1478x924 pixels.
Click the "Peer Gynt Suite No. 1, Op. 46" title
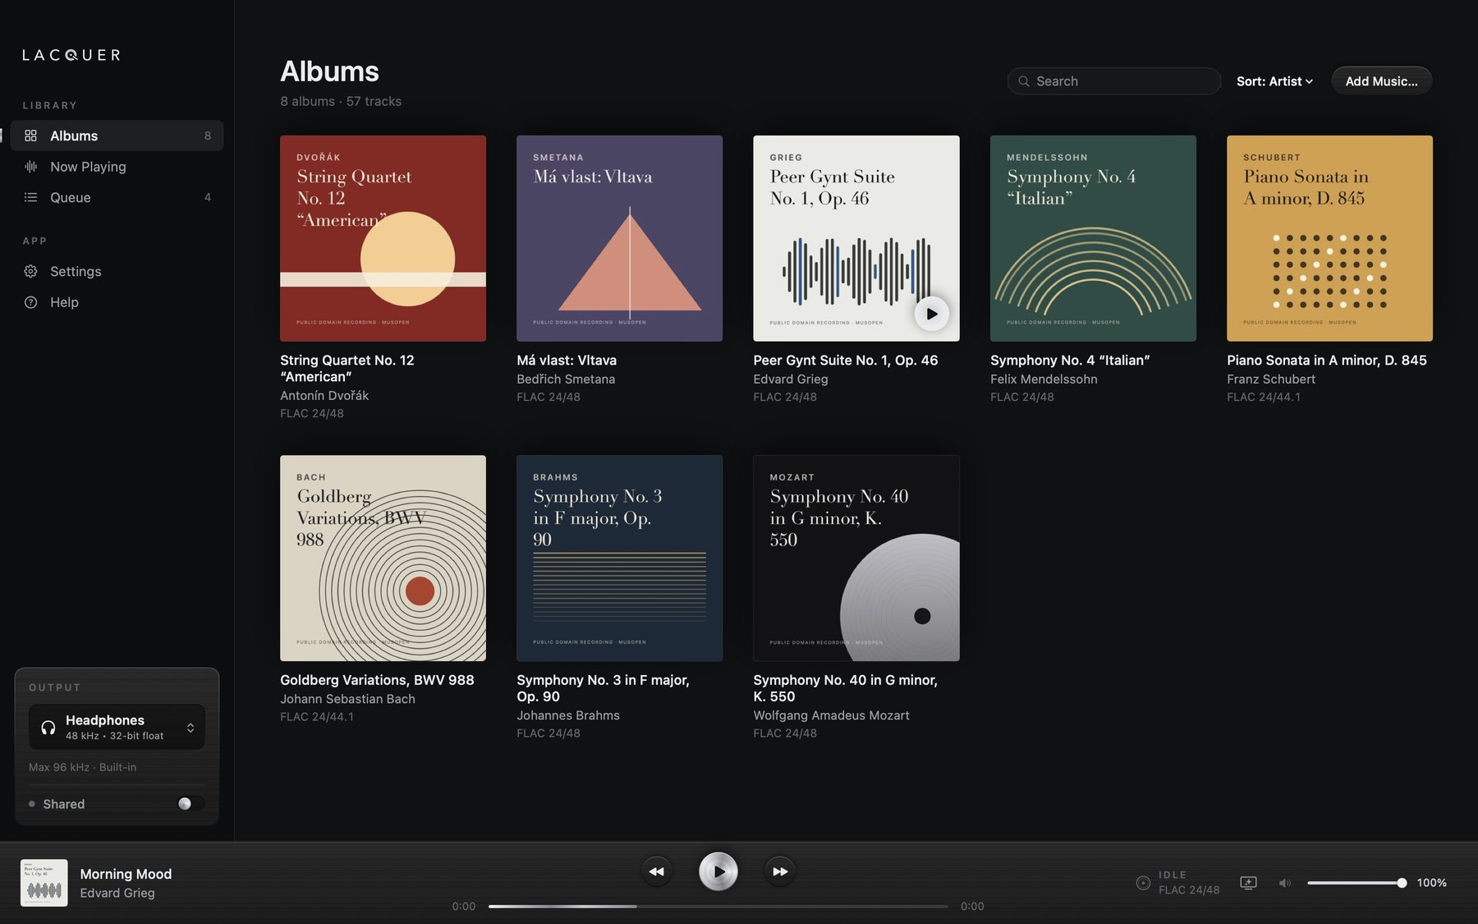(846, 360)
